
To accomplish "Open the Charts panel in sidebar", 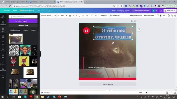I will click(3, 63).
